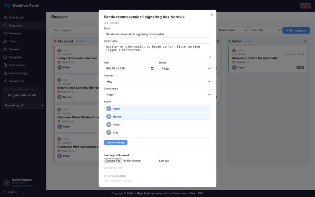Click the Team people icon
315x197 pixels.
click(x=5, y=41)
